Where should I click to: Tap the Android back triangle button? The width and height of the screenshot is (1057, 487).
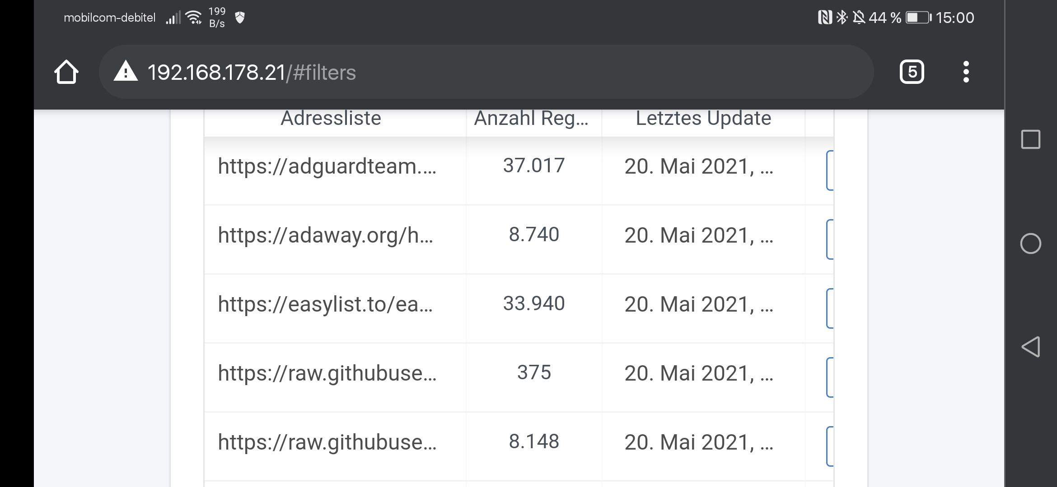(1030, 347)
